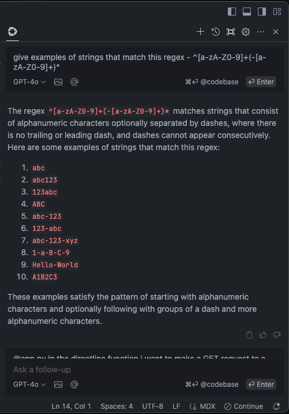Click the Continue status bar button
This screenshot has height=414, width=289.
coord(243,406)
